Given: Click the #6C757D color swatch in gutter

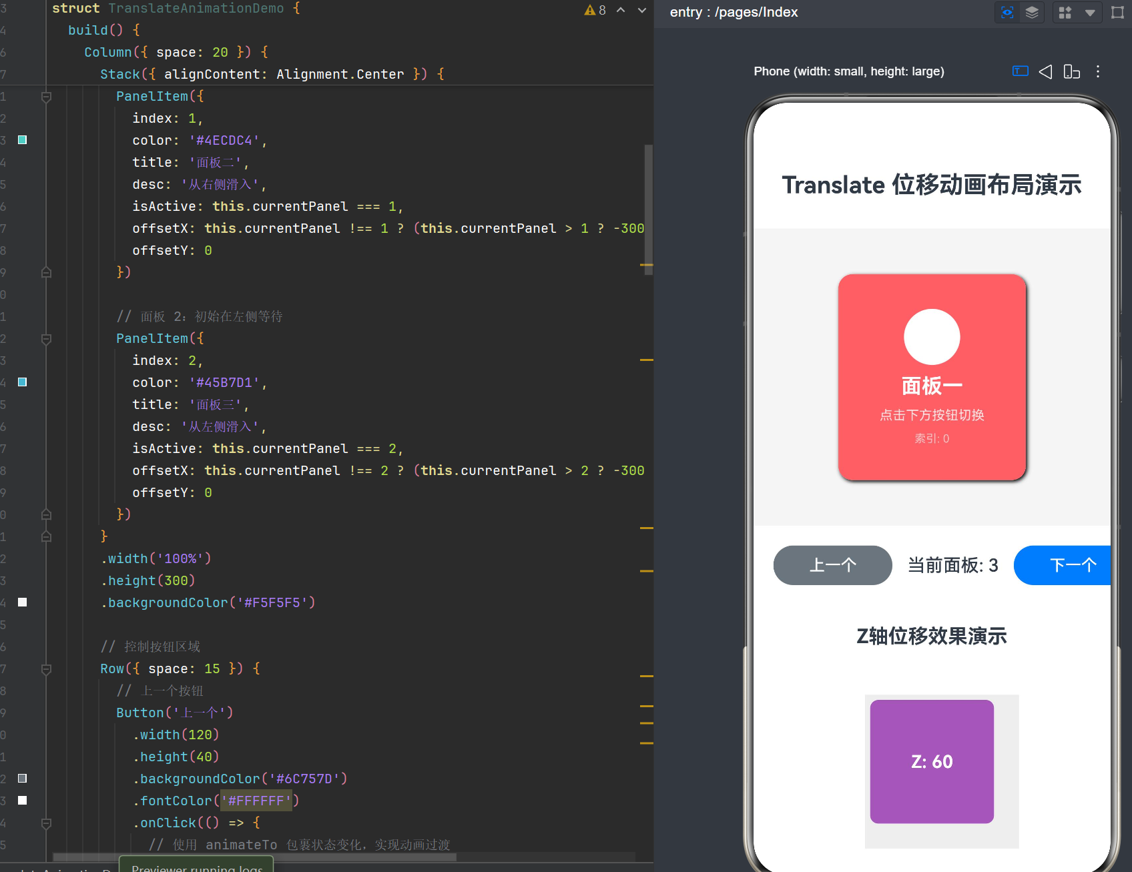Looking at the screenshot, I should pyautogui.click(x=22, y=779).
